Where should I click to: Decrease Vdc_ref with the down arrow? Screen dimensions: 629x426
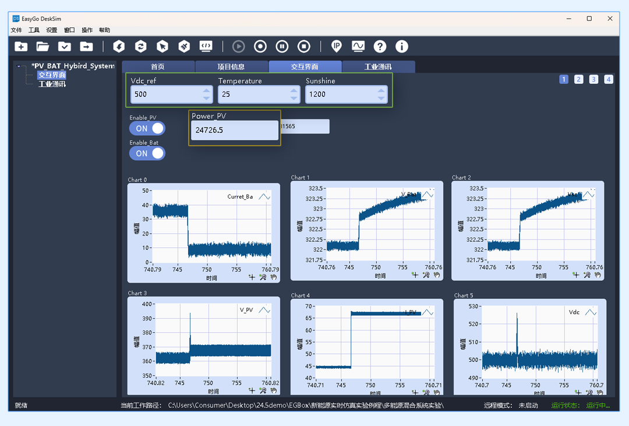(206, 98)
